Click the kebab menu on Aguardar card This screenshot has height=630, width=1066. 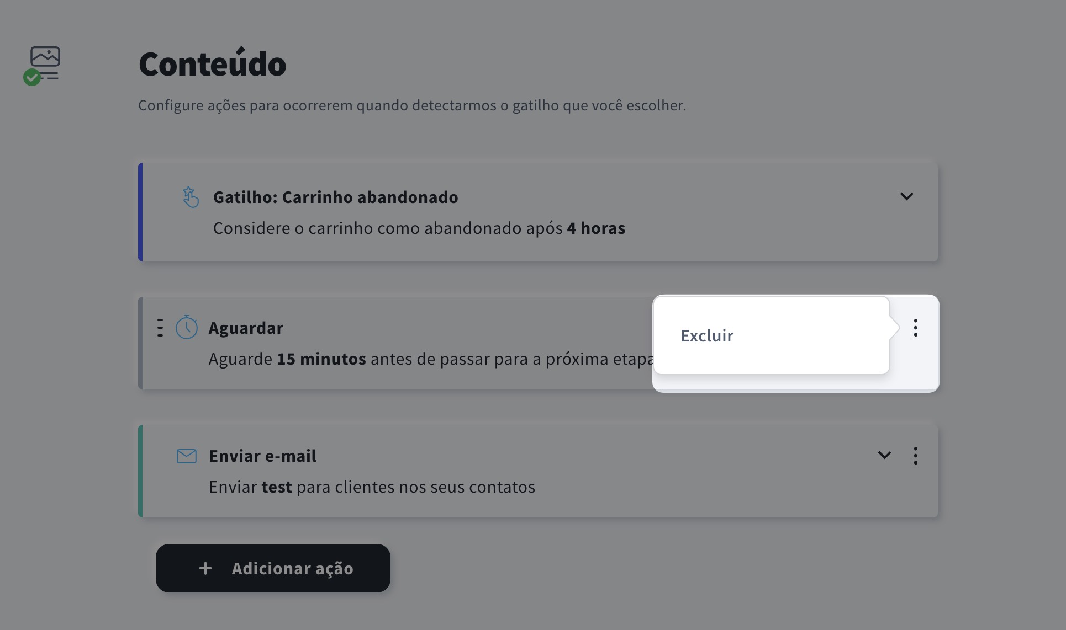pyautogui.click(x=915, y=327)
